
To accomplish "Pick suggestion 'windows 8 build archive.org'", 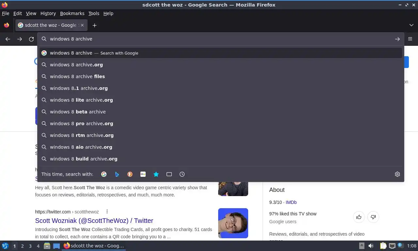I will click(x=221, y=159).
